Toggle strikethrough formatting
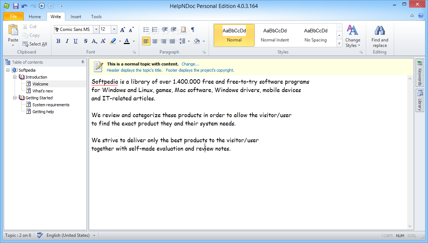The image size is (428, 243). (86, 41)
